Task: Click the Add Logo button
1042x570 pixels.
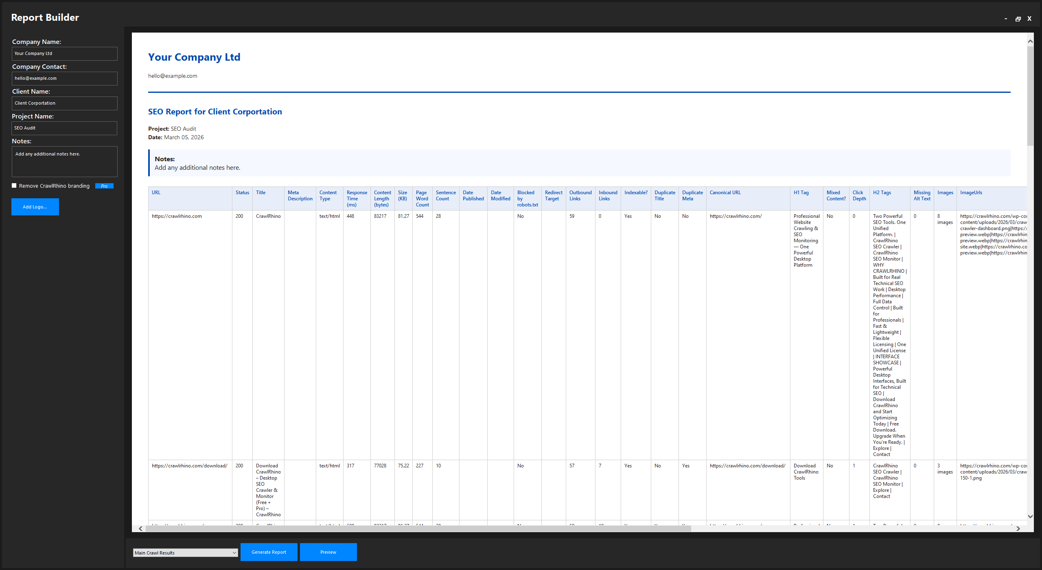Action: point(35,207)
